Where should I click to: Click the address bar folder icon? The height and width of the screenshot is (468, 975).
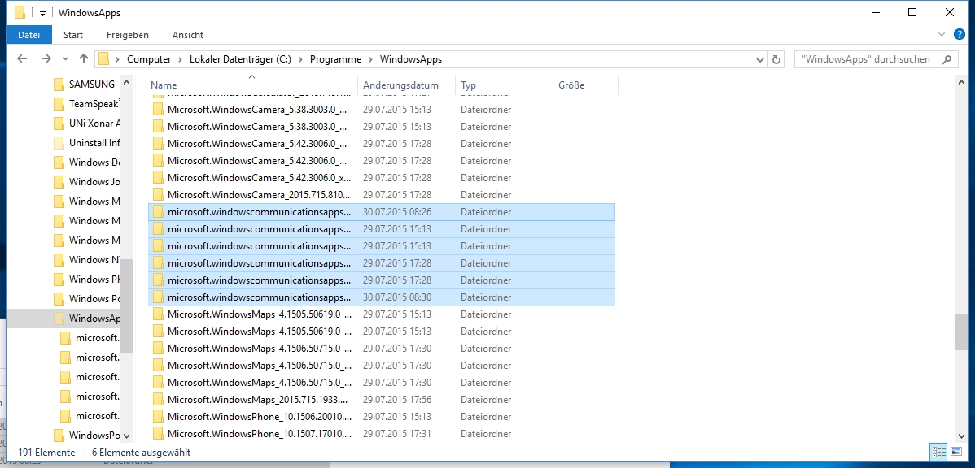tap(104, 59)
